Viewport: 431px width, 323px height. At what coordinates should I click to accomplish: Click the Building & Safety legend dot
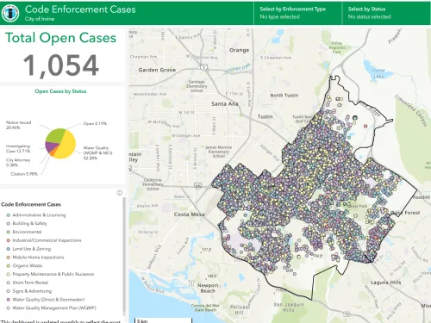9,223
